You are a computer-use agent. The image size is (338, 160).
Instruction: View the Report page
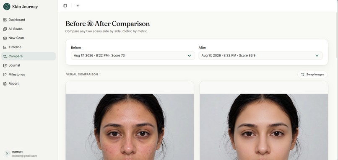29,83
